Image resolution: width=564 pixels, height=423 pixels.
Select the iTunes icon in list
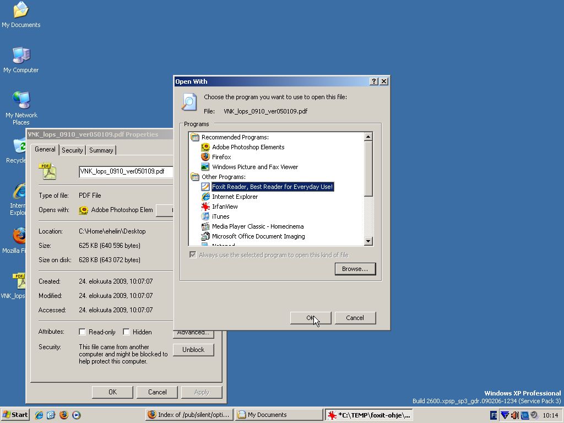205,216
